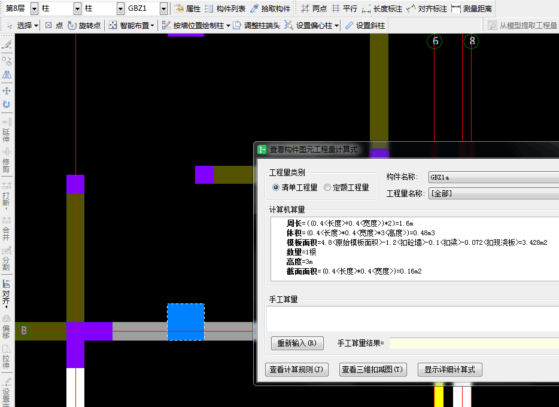The height and width of the screenshot is (407, 559).
Task: Click the rotate tool icon in sidebar
Action: (7, 104)
